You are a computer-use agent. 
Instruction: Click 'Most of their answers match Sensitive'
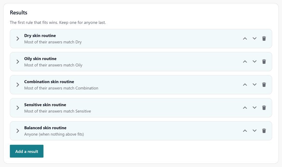[58, 111]
